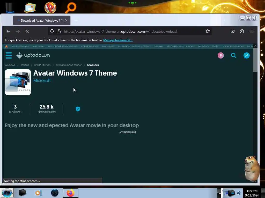The image size is (265, 198).
Task: Open Need for Speed Online: Assemble topic
Action: click(x=134, y=46)
